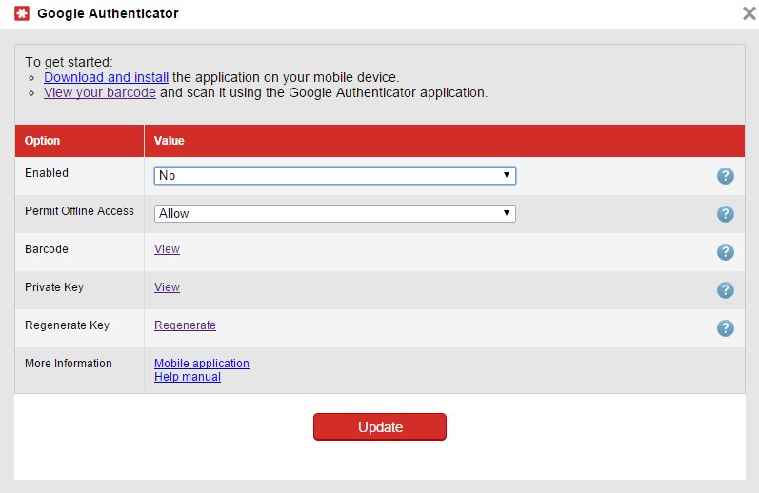This screenshot has height=493, width=759.
Task: Open the Permit Offline Access Allow dropdown
Action: point(335,214)
